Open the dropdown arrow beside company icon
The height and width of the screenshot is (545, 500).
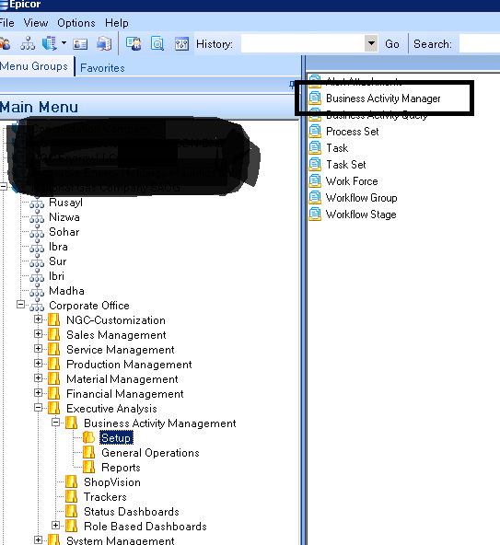(x=64, y=43)
